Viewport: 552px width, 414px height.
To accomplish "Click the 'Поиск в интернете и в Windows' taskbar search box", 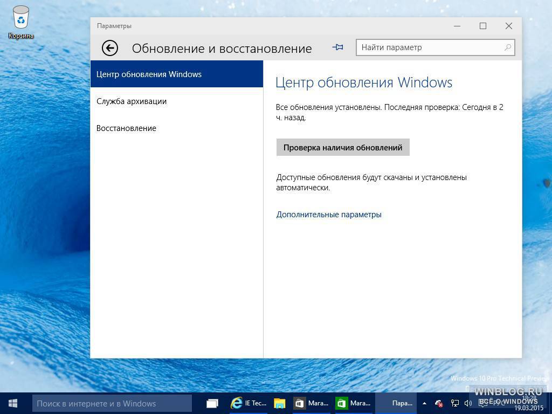I will (112, 403).
